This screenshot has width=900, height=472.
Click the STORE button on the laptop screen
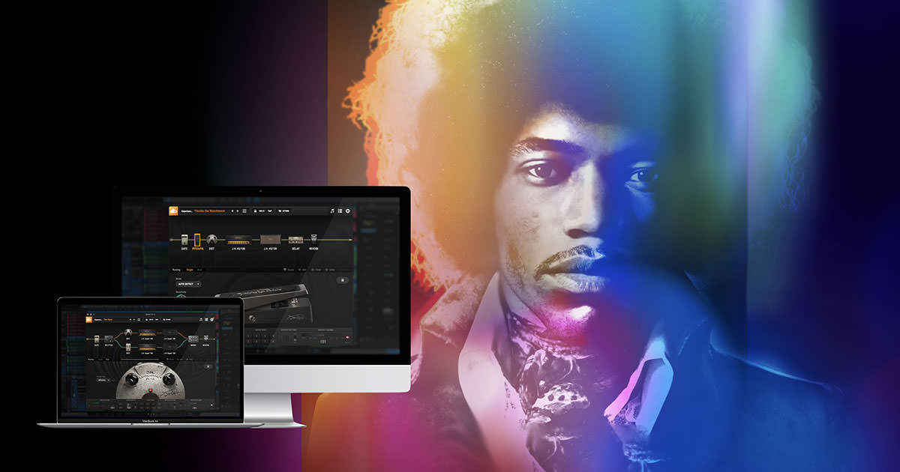166,319
